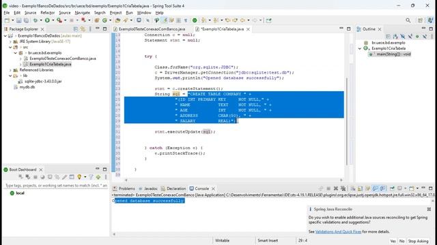This screenshot has width=437, height=245.
Task: Open the Run menu
Action: [129, 12]
